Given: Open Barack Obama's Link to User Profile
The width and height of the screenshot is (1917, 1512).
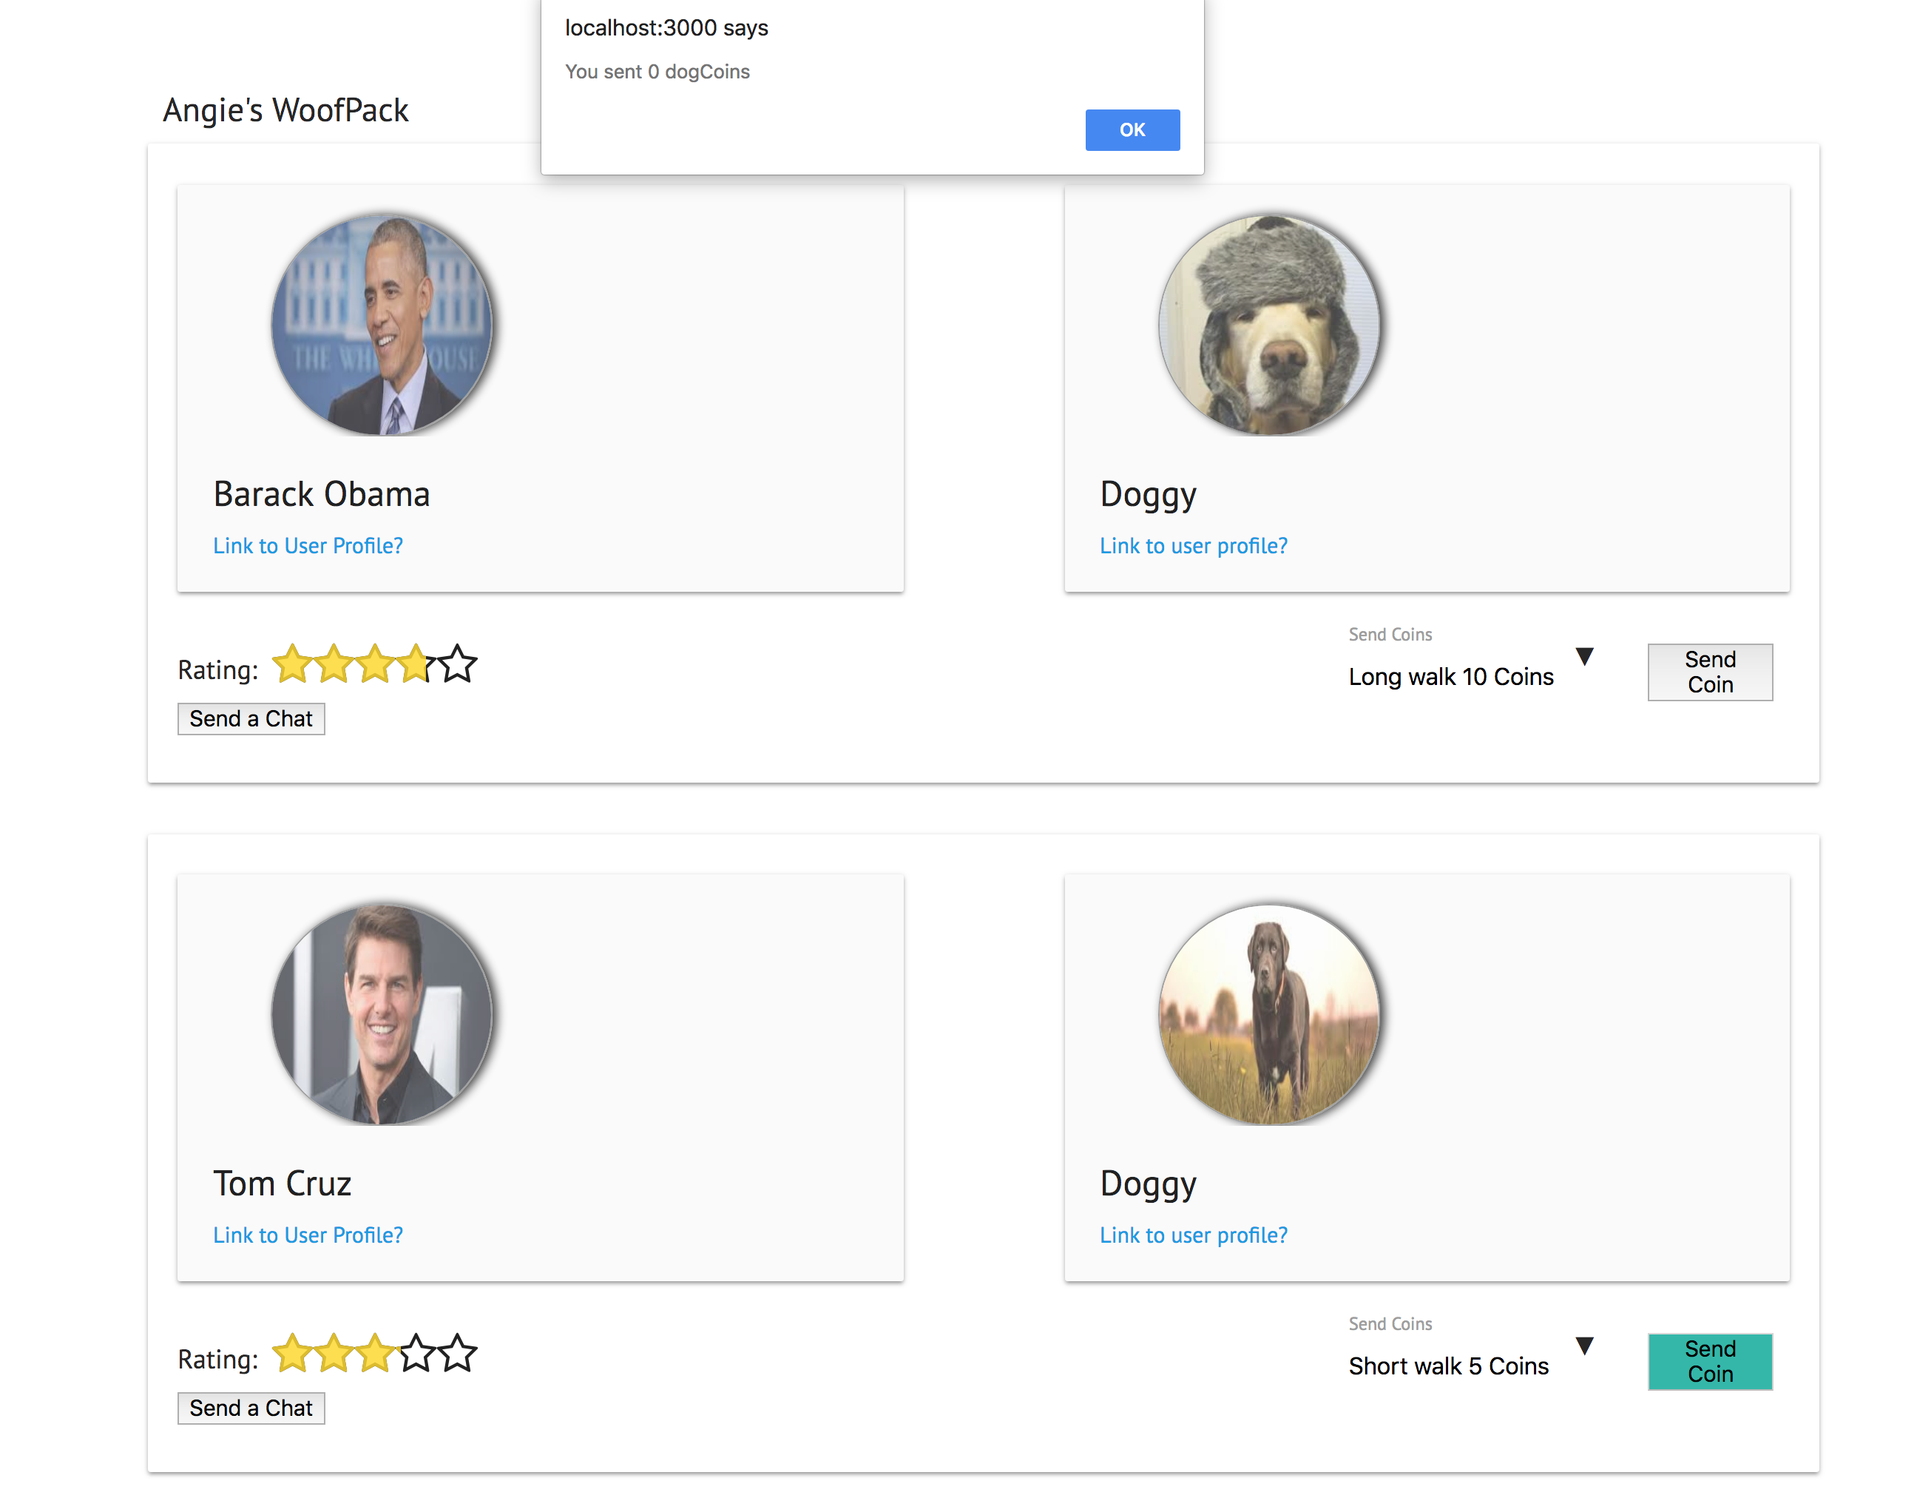Looking at the screenshot, I should tap(308, 545).
